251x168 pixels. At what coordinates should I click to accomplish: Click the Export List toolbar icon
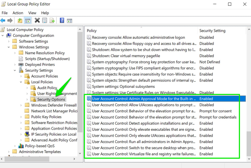[x=52, y=20]
